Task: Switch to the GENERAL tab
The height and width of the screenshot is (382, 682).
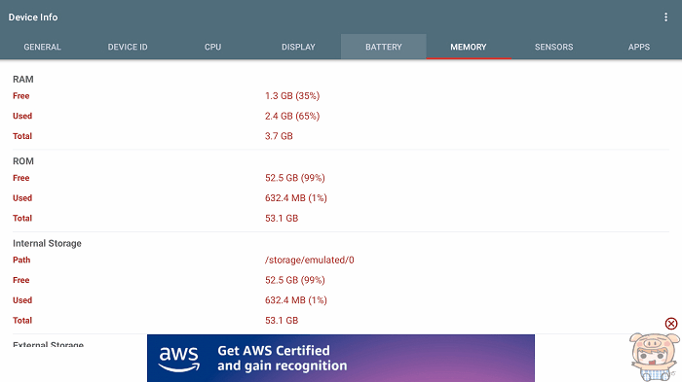Action: [x=42, y=47]
